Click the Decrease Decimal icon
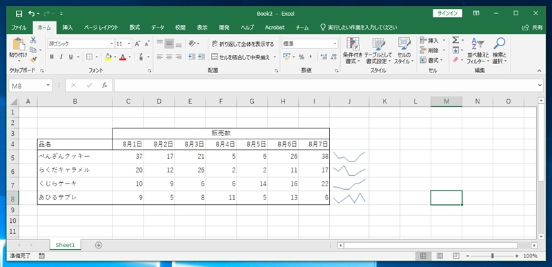 click(x=333, y=57)
